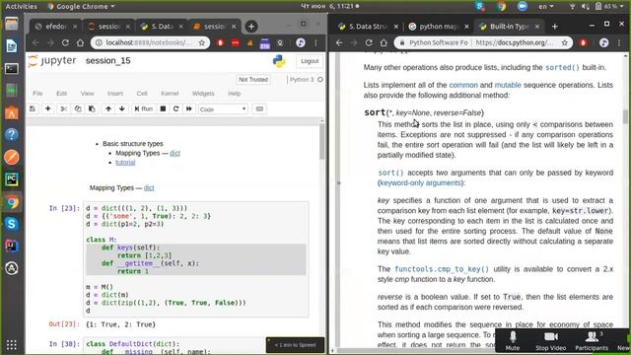Open the mutable sequence operations link
The width and height of the screenshot is (631, 355).
[508, 85]
